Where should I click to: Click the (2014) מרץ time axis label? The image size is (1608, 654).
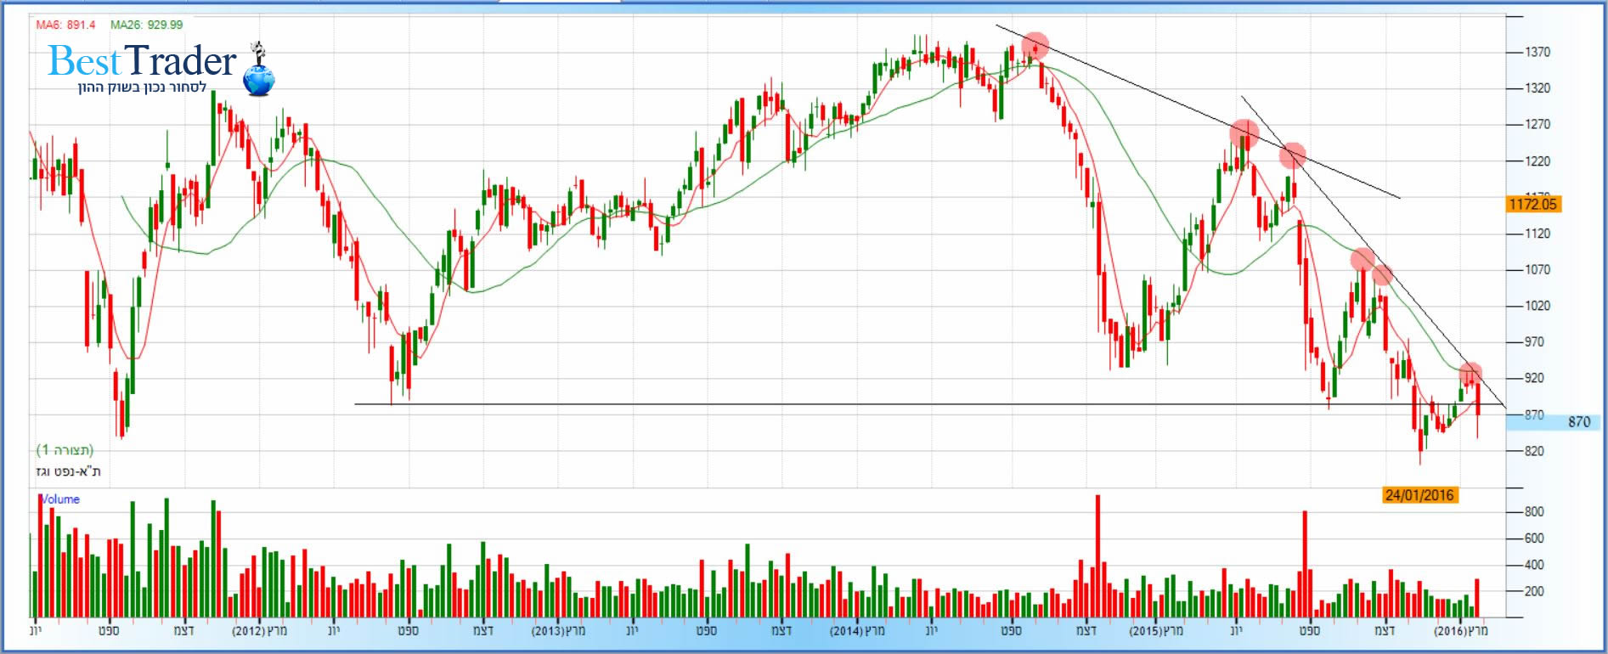pos(857,631)
